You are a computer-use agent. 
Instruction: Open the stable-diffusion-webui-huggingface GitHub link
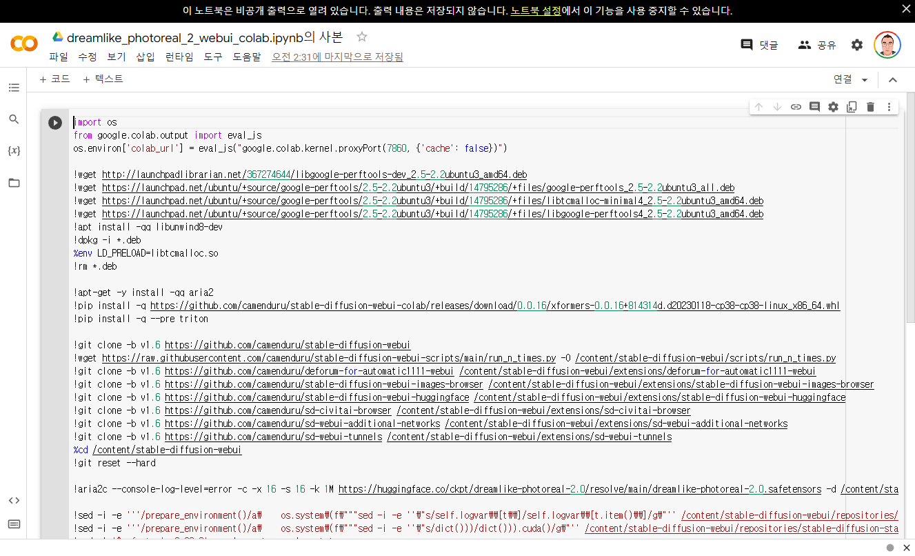point(317,397)
